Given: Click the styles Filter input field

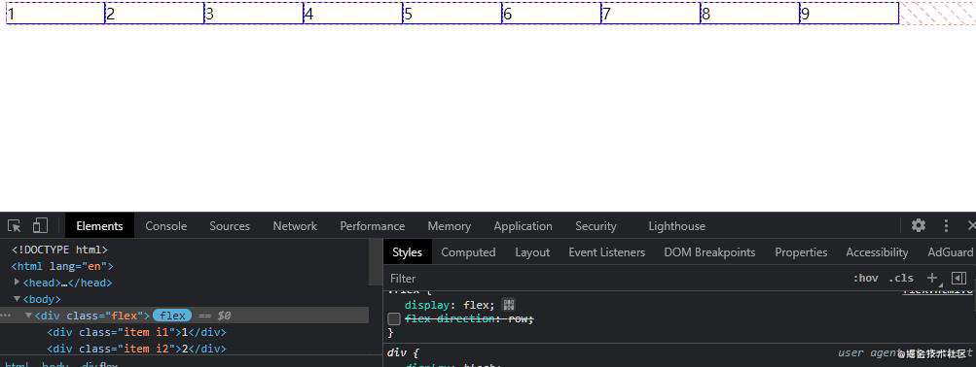Looking at the screenshot, I should (x=616, y=279).
